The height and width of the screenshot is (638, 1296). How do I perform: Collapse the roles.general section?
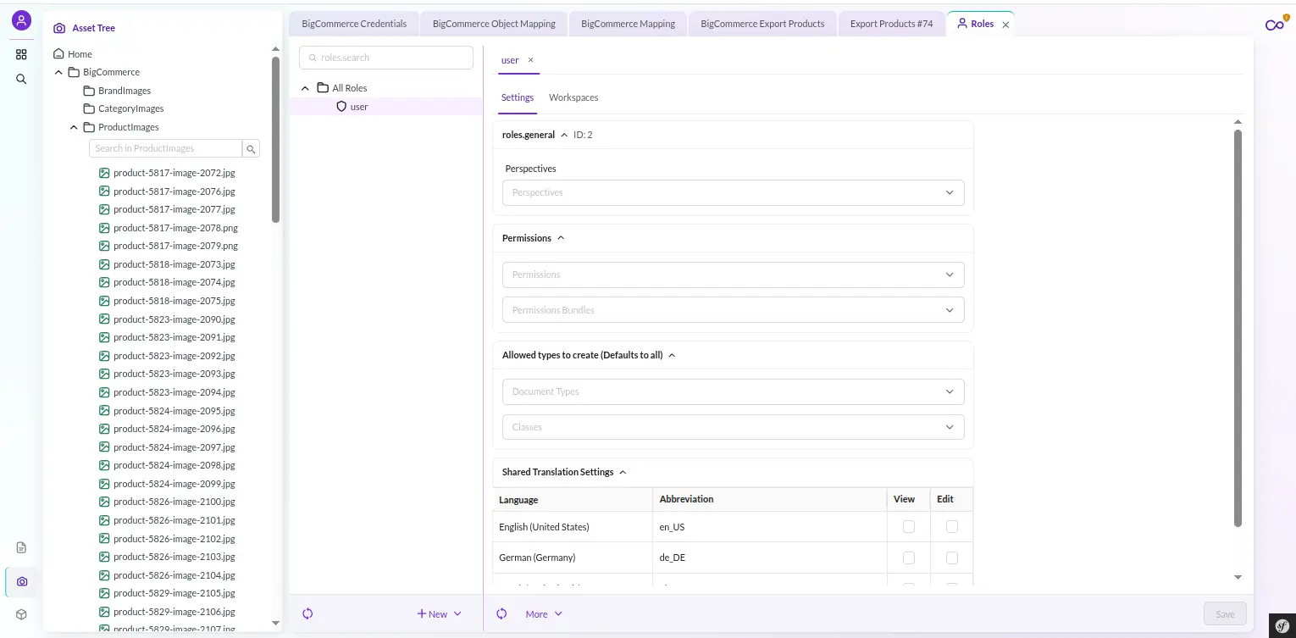[564, 135]
